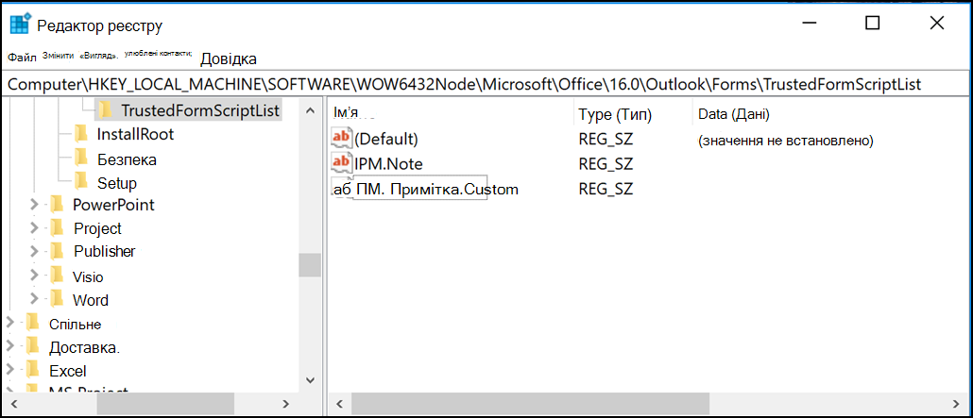Click the Project folder icon

pyautogui.click(x=57, y=227)
